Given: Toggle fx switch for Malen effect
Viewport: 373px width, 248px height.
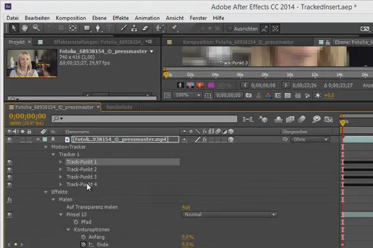Looking at the screenshot, I should pyautogui.click(x=9, y=200).
